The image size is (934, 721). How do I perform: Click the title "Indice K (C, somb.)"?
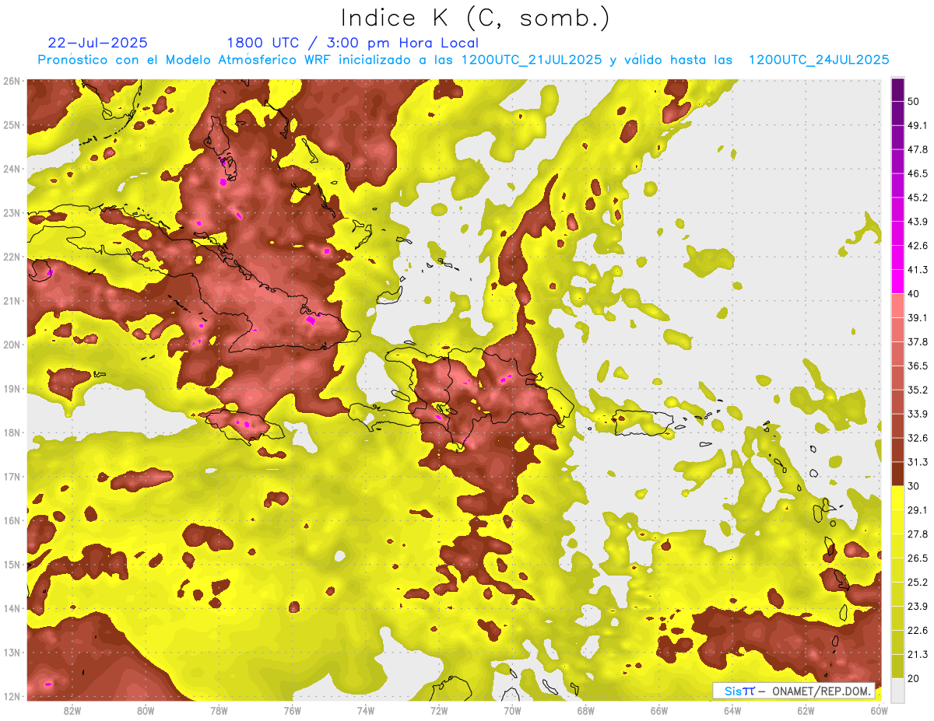(x=474, y=17)
